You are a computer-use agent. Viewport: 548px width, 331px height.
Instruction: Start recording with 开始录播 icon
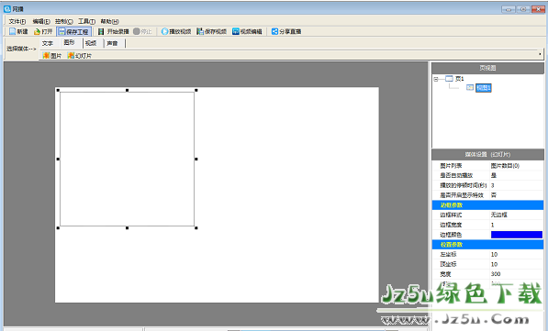[101, 31]
